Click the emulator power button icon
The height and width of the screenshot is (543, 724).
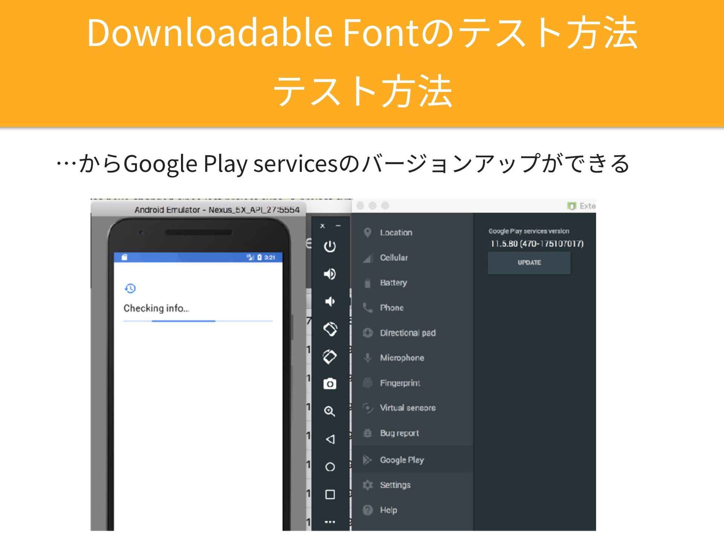[x=330, y=246]
